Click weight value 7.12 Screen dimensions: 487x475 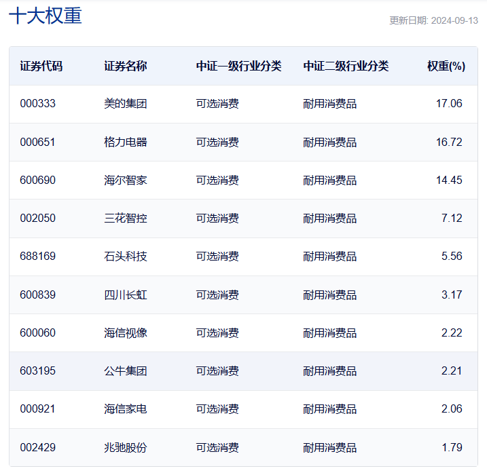(x=452, y=218)
